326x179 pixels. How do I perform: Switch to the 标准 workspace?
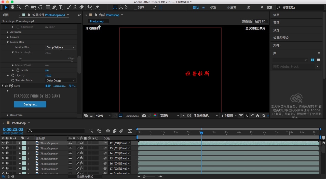click(x=213, y=8)
